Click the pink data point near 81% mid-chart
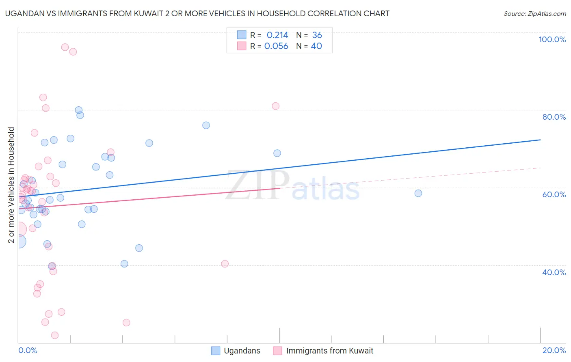The width and height of the screenshot is (571, 362). click(276, 106)
